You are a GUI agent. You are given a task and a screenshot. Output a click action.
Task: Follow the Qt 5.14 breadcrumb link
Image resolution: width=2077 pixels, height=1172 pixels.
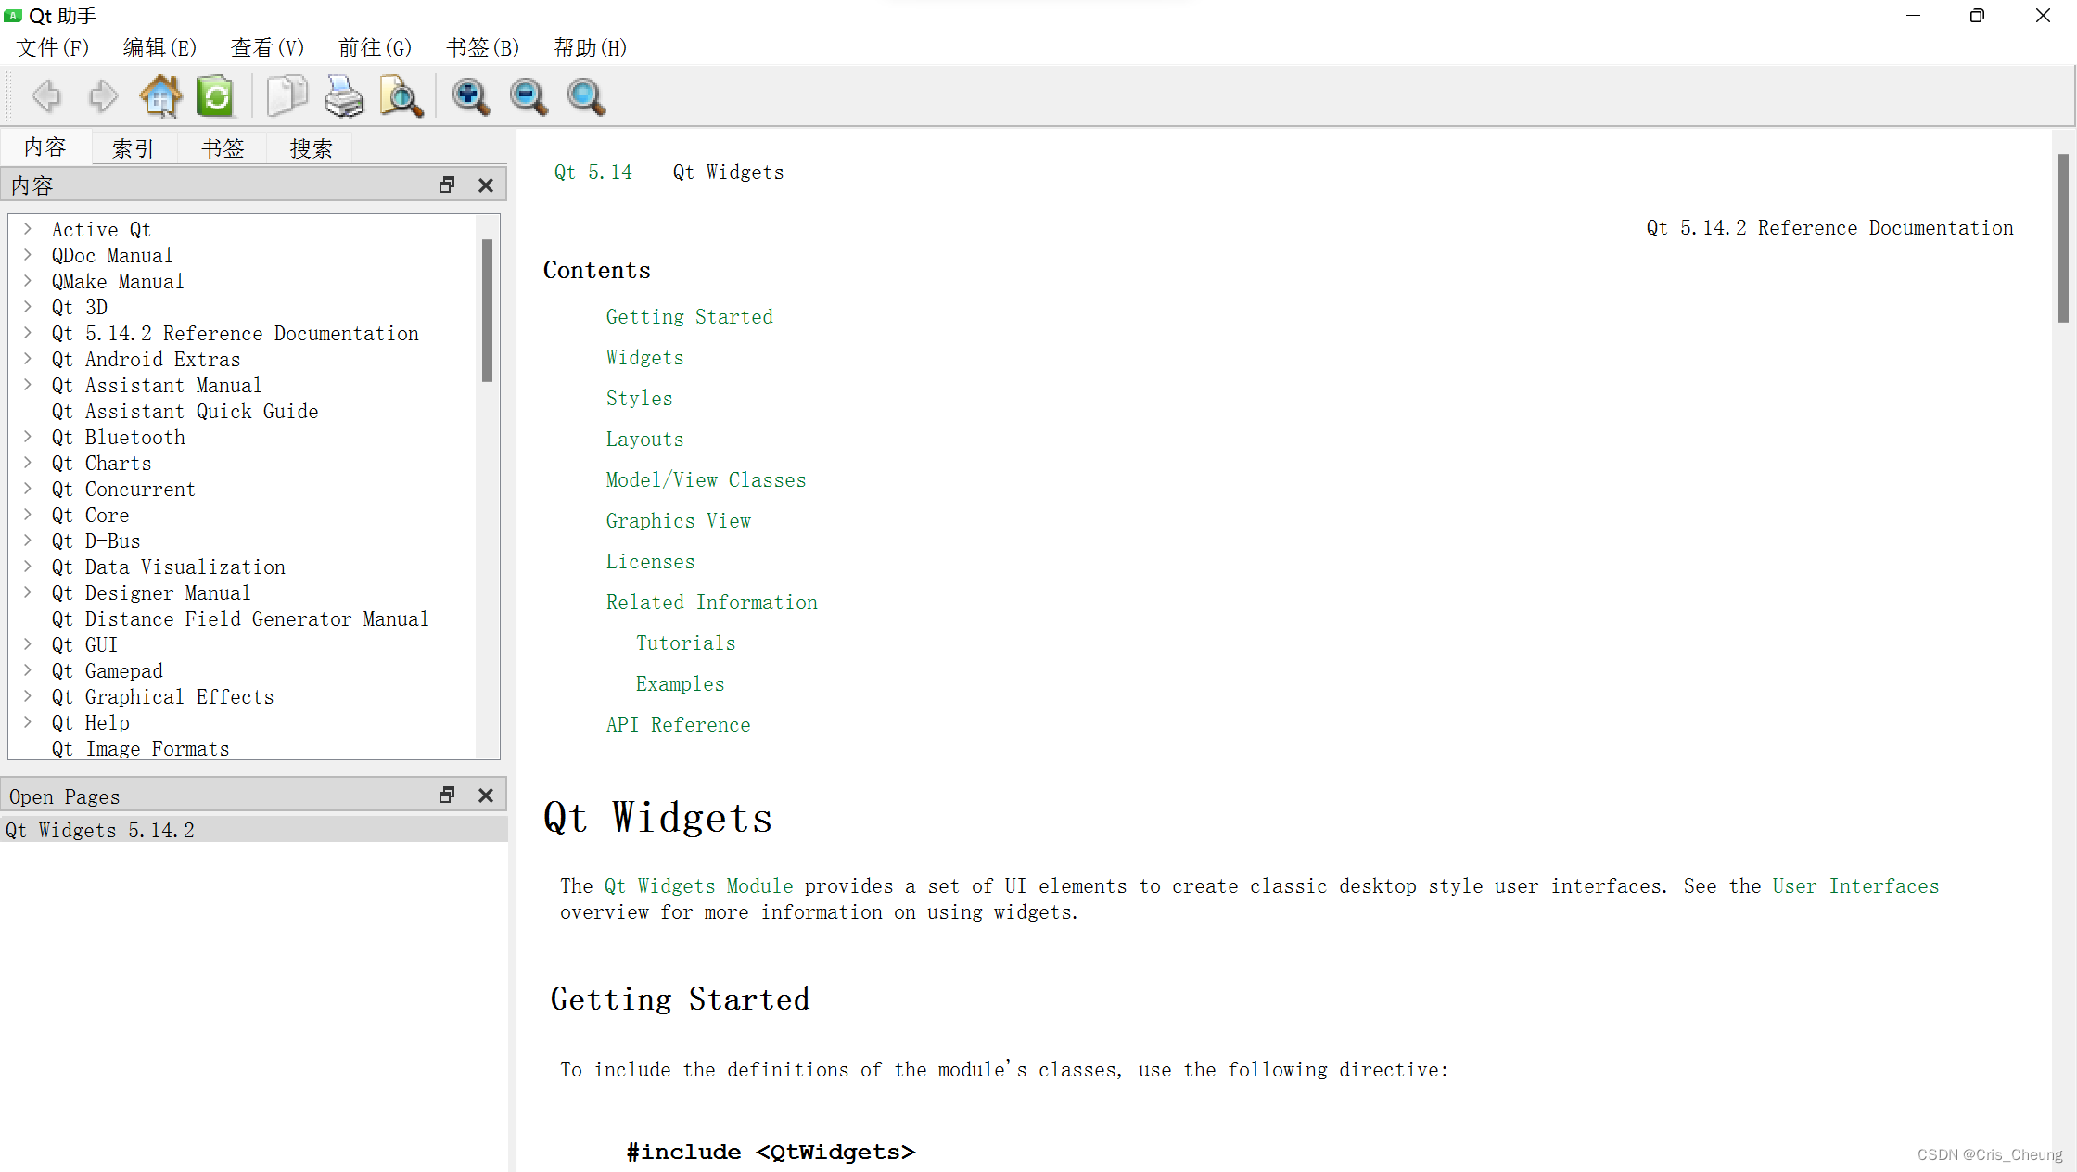[x=593, y=172]
